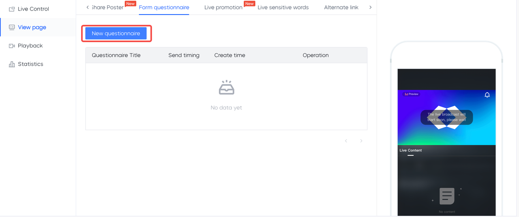519x217 pixels.
Task: Click the New badge on Live promotion
Action: pyautogui.click(x=249, y=4)
